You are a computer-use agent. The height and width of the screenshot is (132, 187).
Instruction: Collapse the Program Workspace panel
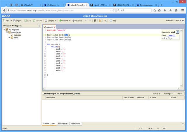coord(39,26)
